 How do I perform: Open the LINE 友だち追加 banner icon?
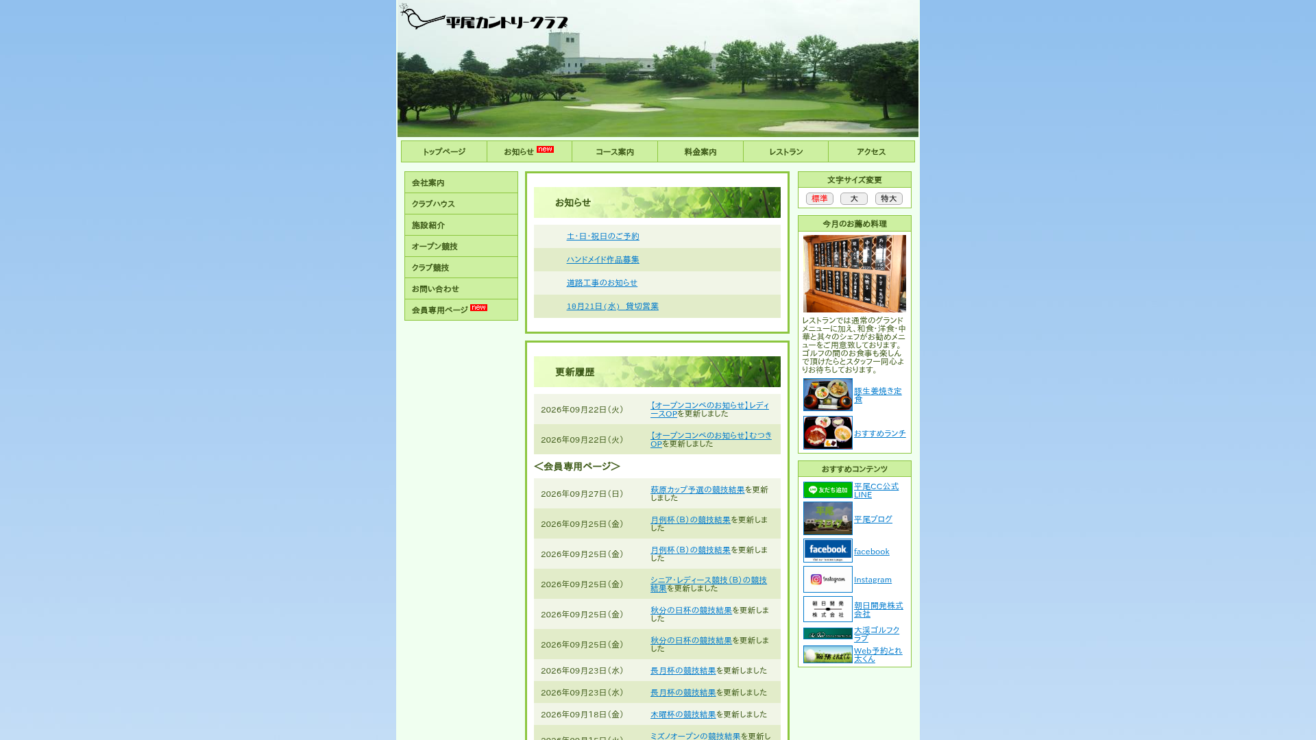[828, 490]
